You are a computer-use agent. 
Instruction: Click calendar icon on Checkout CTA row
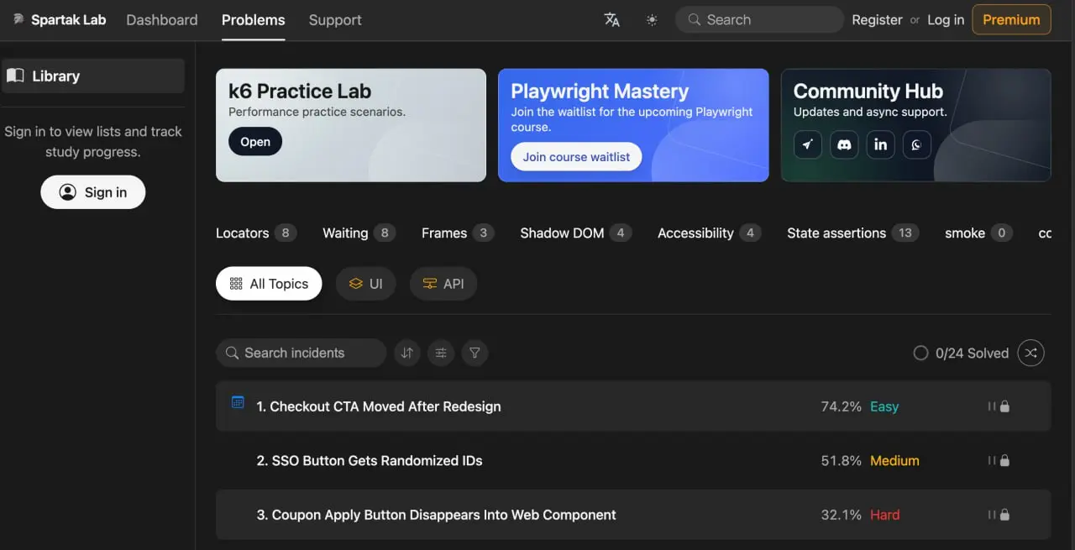(238, 403)
